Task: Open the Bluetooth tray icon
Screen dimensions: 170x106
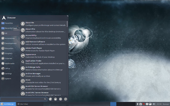Action: pos(138,104)
